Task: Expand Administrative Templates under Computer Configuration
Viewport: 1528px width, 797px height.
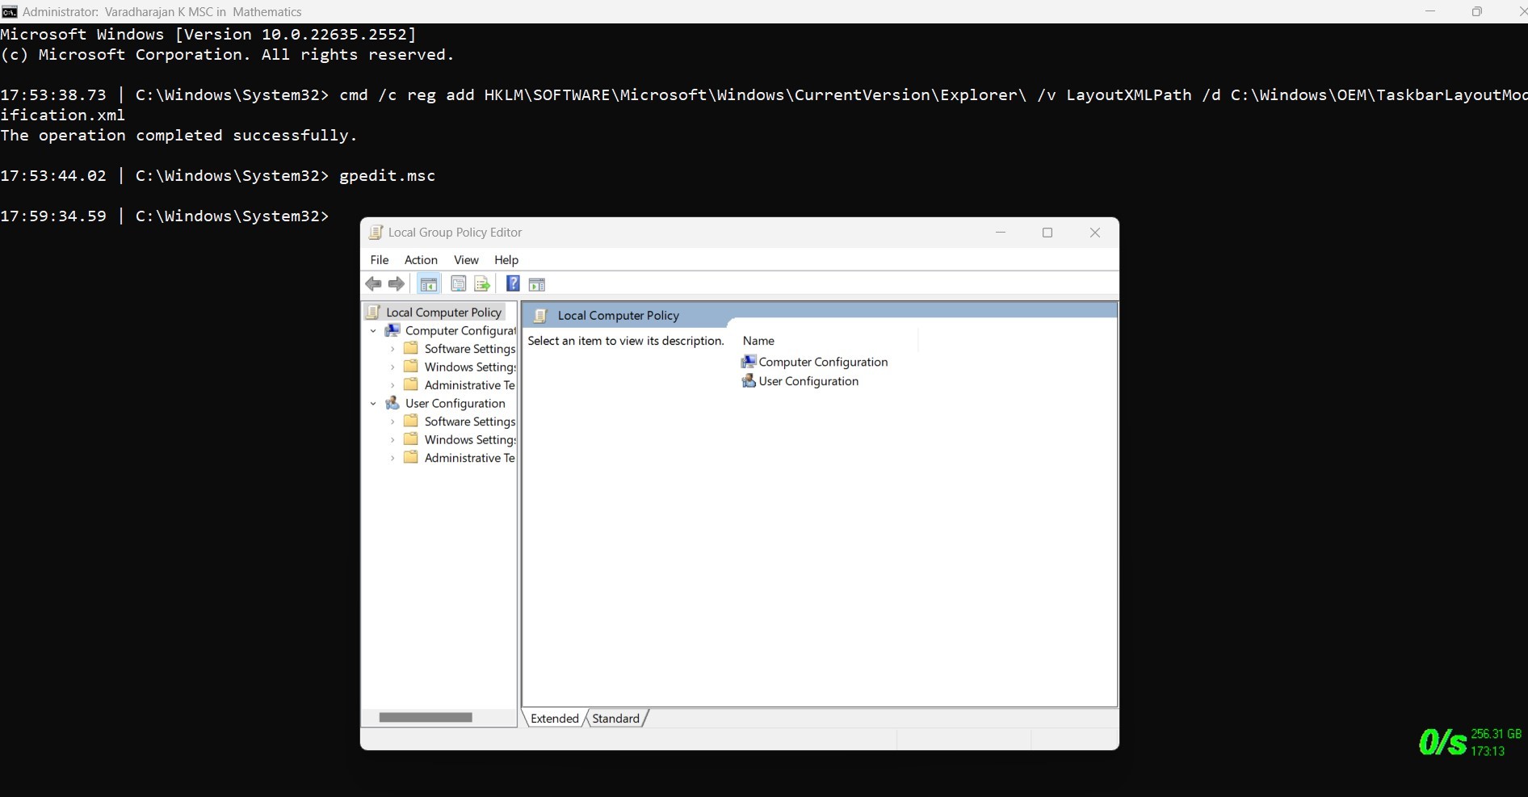Action: coord(392,385)
